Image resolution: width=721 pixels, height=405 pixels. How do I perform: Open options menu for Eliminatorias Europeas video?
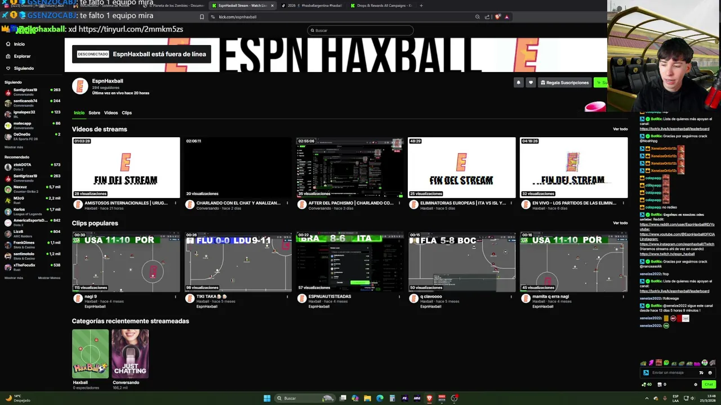coord(511,203)
